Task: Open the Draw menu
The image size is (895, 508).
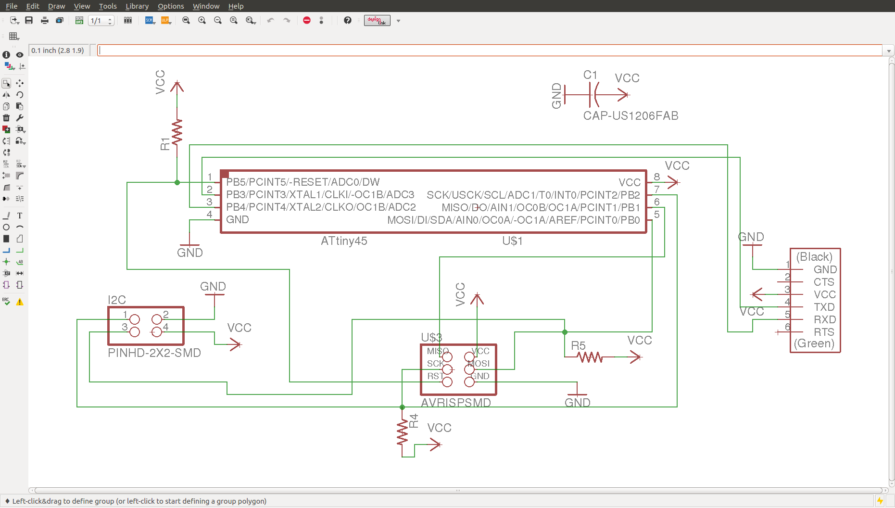Action: (x=56, y=6)
